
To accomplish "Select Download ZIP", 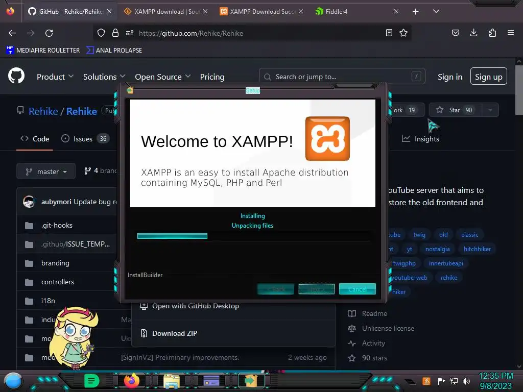I will tap(175, 333).
